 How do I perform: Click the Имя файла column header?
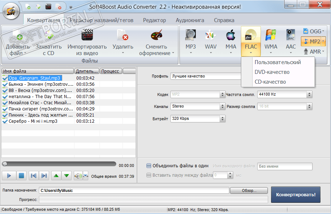coord(37,71)
